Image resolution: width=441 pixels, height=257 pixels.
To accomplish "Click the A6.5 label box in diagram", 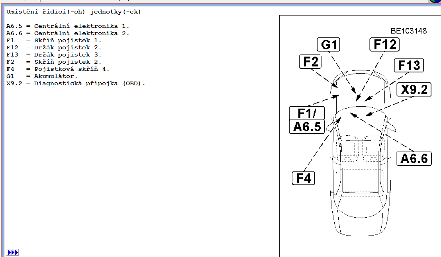I will (x=307, y=127).
